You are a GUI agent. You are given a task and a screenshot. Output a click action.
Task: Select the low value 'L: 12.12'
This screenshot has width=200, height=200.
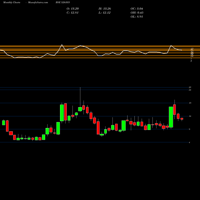[104, 13]
